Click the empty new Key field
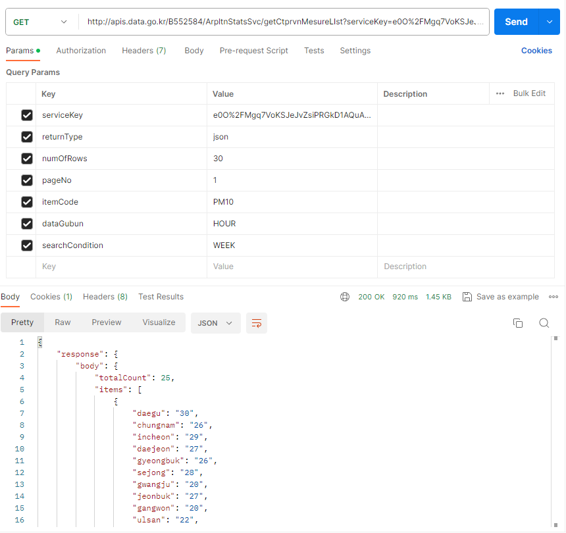 point(121,266)
